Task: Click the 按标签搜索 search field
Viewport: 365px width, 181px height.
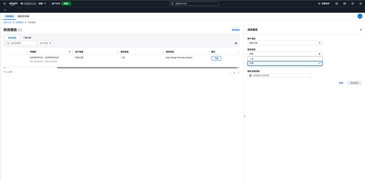Action: coord(21,43)
